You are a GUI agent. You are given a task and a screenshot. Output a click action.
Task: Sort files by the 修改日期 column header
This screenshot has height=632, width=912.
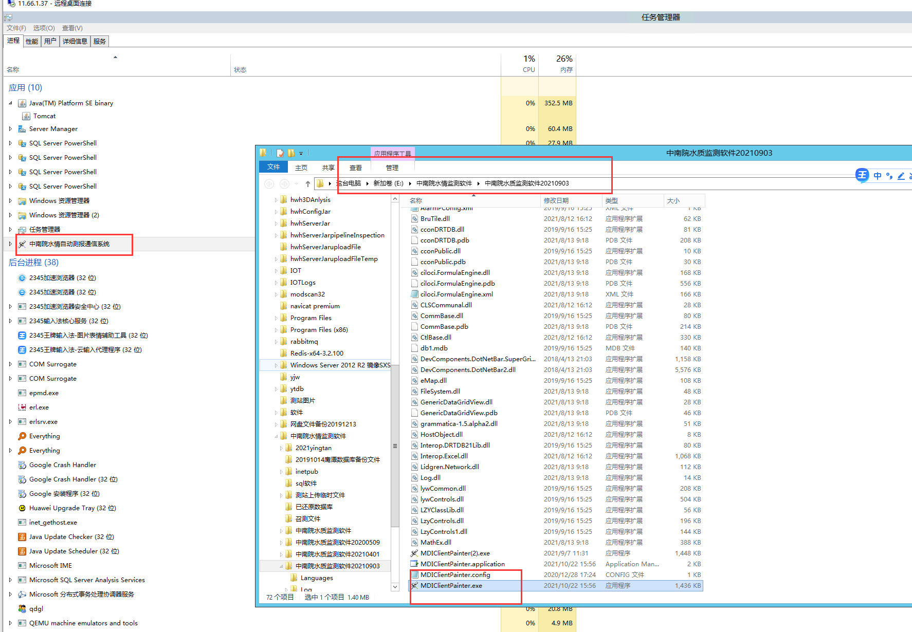pyautogui.click(x=571, y=201)
